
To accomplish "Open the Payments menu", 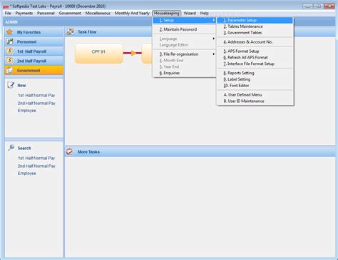I will 24,14.
